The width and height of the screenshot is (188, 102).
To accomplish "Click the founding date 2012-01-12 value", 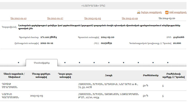I will coord(47,43).
